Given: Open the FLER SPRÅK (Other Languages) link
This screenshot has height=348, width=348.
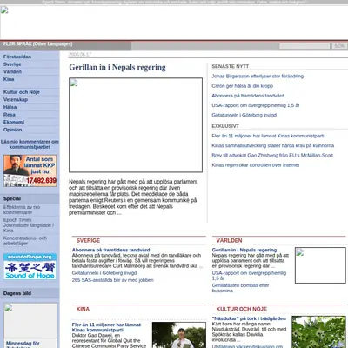Looking at the screenshot, I should pos(37,44).
